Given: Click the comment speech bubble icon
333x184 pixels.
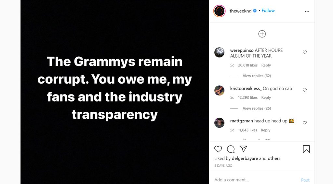Looking at the screenshot, I should point(231,149).
